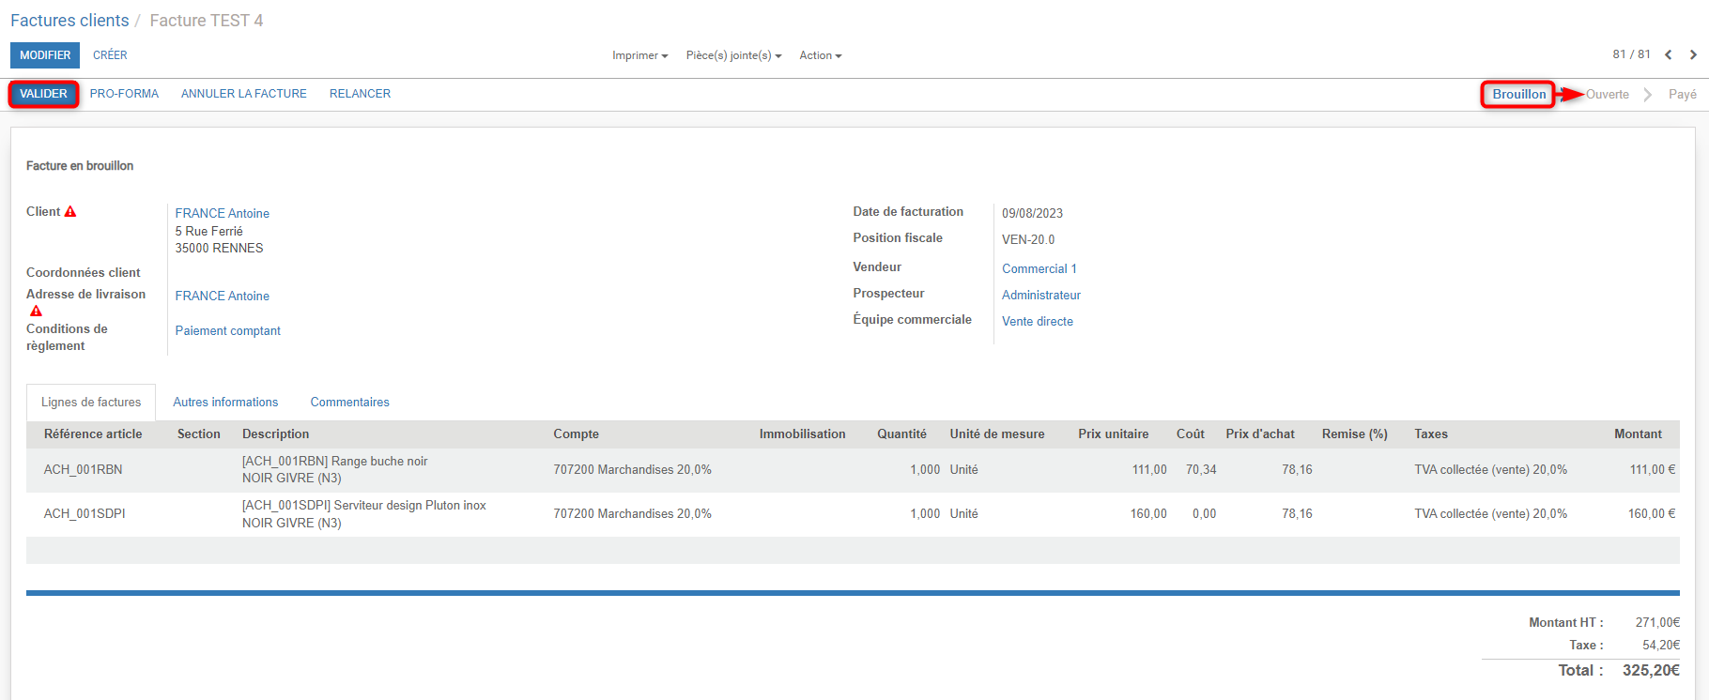Click unit price 111,00 cell
The height and width of the screenshot is (700, 1709).
pos(1149,470)
